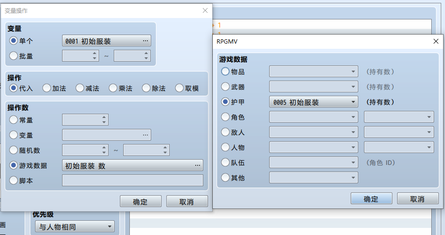
Task: Select the 单个 variable radio button
Action: [13, 41]
